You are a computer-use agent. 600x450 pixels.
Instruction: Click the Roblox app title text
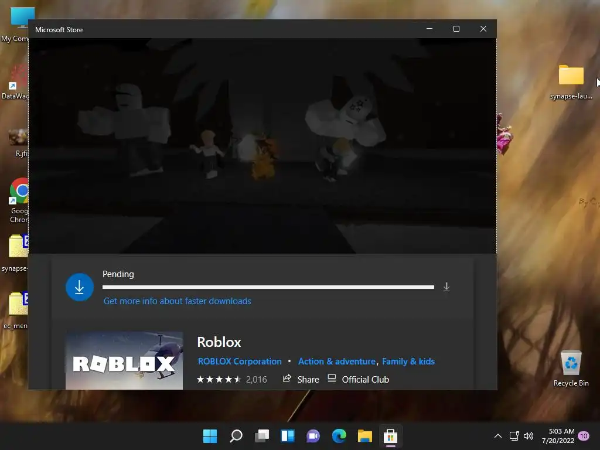(219, 342)
